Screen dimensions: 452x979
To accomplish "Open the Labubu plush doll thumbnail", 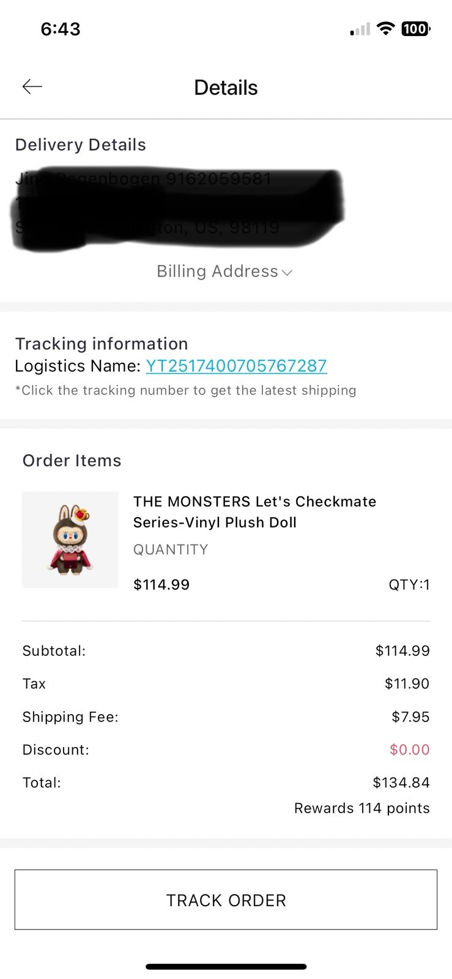I will [70, 540].
